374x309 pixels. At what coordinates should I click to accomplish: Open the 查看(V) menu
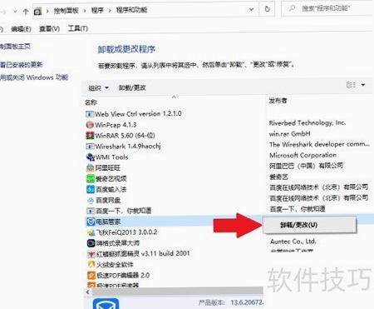[x=49, y=28]
